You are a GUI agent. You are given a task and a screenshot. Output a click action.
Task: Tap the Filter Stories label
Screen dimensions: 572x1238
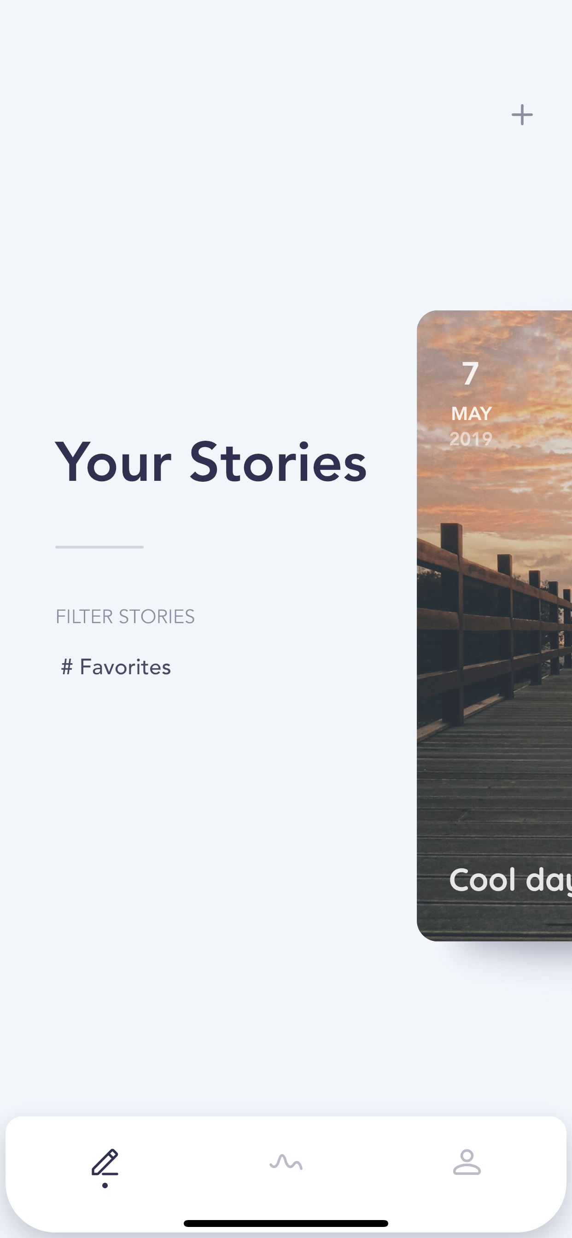(x=125, y=617)
